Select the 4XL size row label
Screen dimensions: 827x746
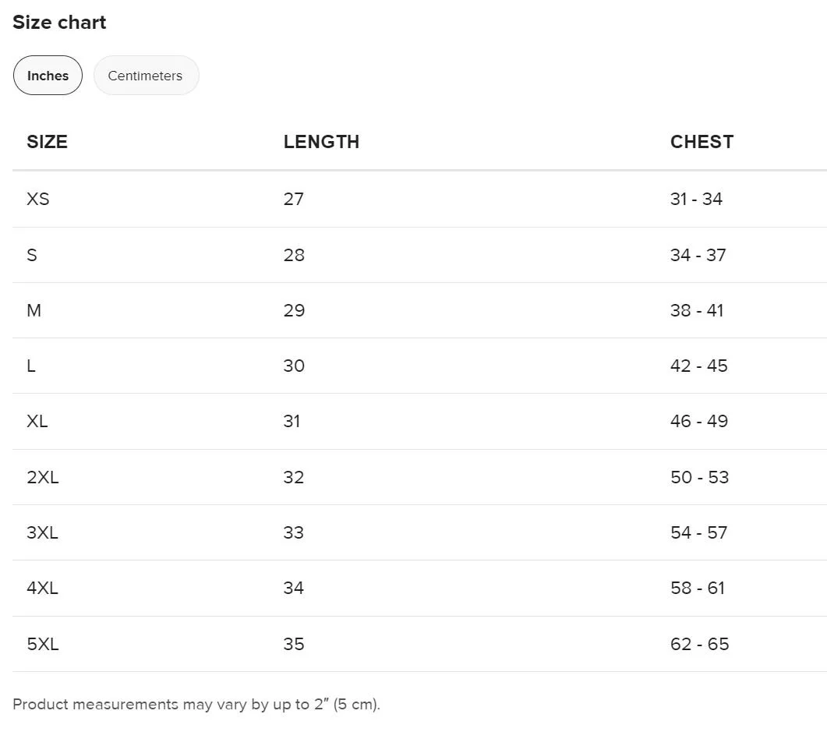pos(43,588)
